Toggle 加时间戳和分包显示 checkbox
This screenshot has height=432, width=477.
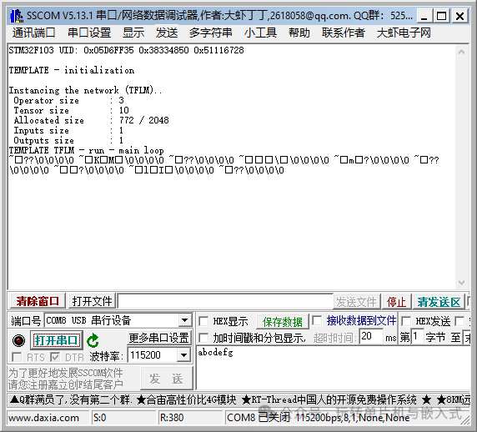pos(203,338)
